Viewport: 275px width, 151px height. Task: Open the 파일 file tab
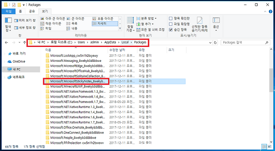point(8,11)
